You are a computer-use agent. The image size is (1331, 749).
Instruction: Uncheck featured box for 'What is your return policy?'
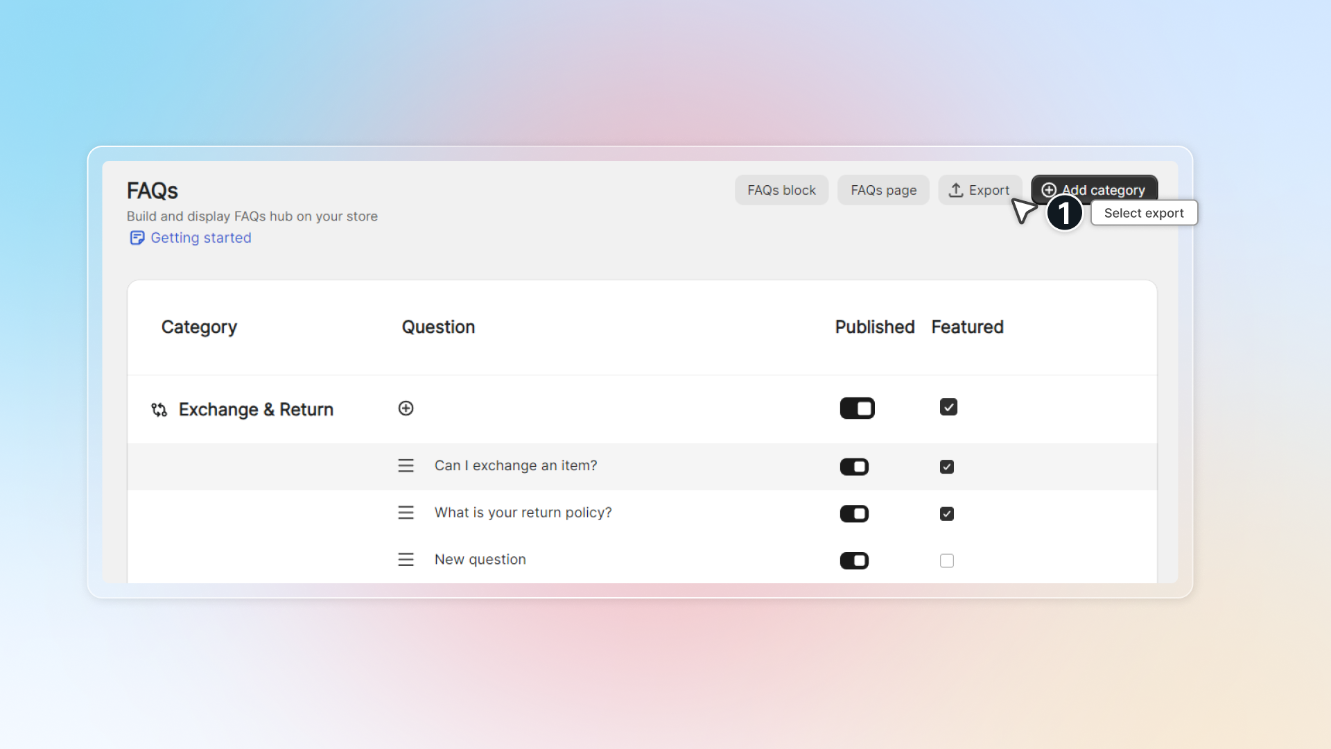point(946,514)
